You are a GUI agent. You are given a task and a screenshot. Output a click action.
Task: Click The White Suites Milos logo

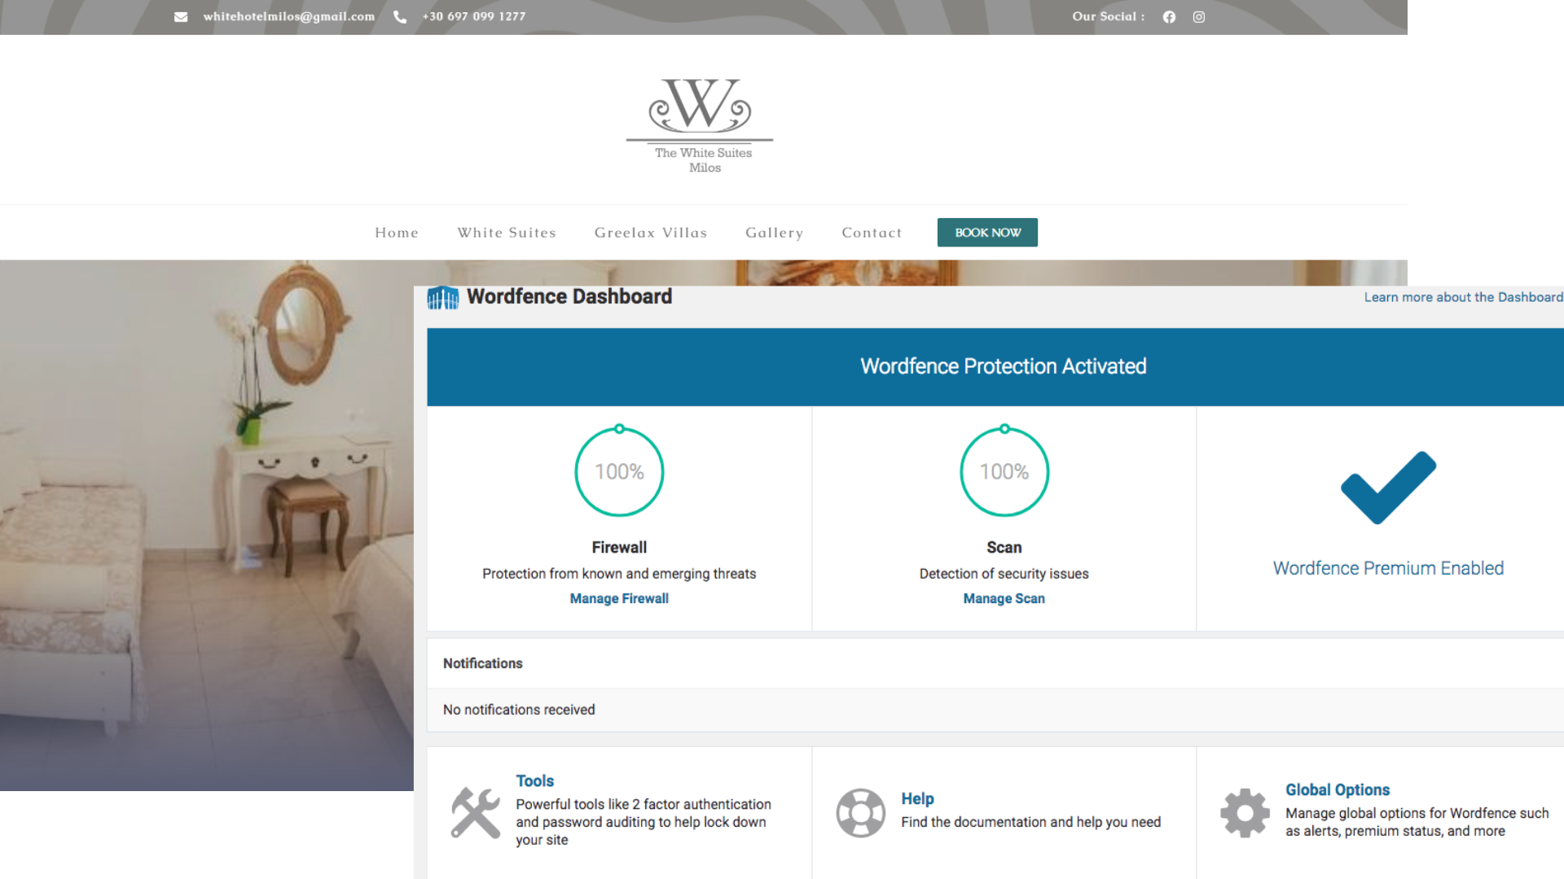(x=700, y=126)
